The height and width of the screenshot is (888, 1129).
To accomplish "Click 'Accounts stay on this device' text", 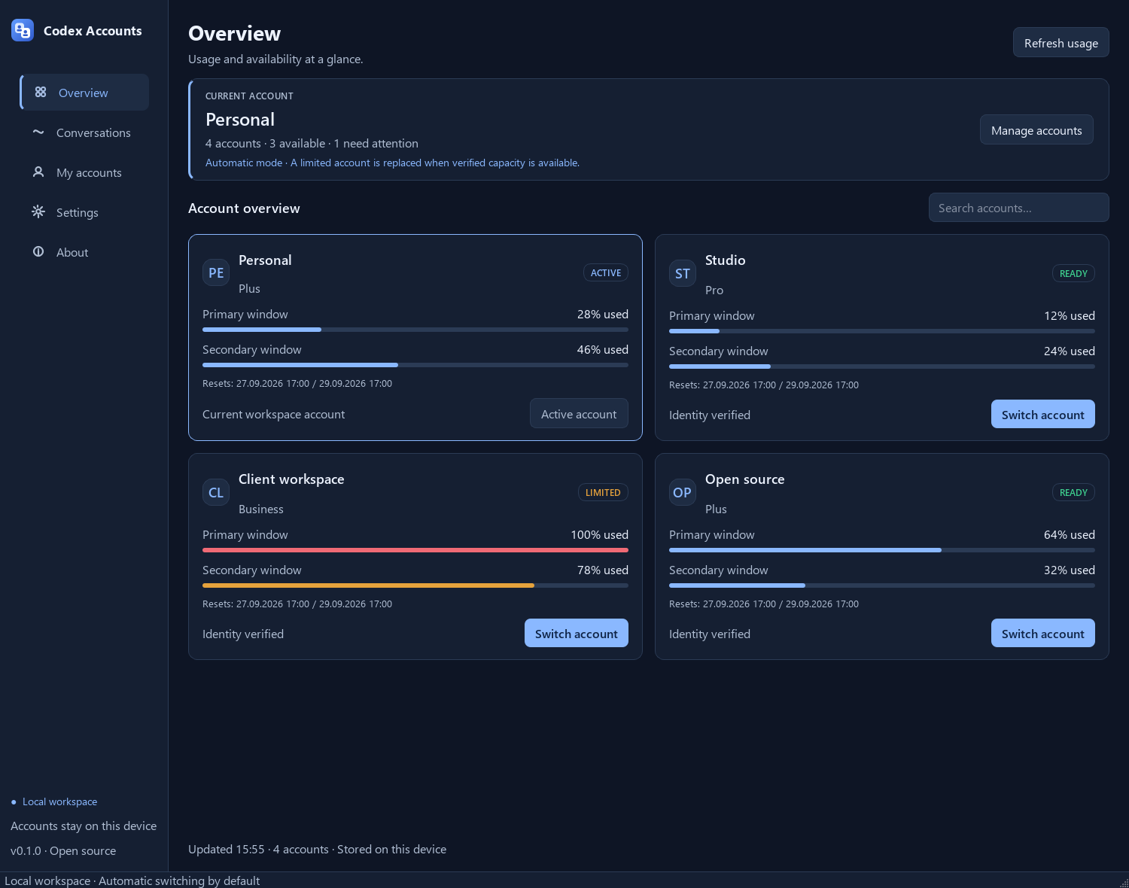I will point(84,826).
